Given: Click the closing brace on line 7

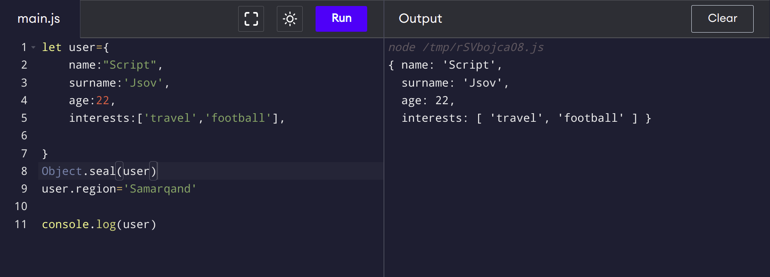Looking at the screenshot, I should [x=45, y=154].
